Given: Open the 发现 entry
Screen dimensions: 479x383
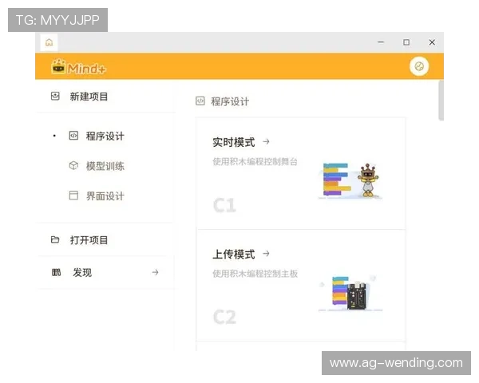Looking at the screenshot, I should [x=82, y=272].
